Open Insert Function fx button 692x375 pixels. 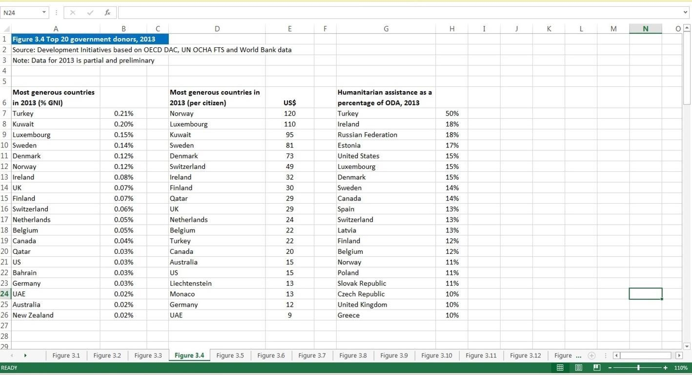point(107,13)
